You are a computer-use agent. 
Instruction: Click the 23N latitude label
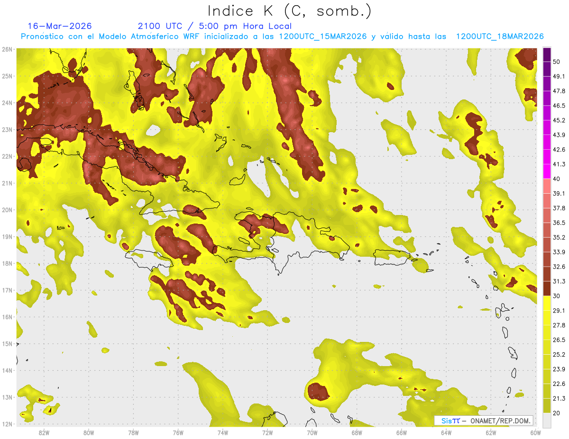coord(8,130)
